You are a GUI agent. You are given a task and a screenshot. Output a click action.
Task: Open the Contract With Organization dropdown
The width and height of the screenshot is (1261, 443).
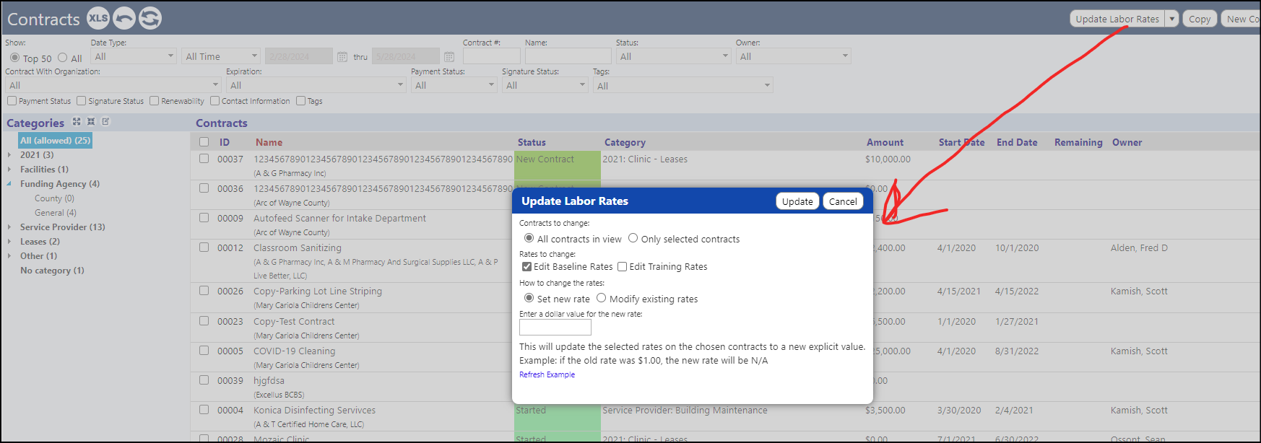[x=112, y=85]
